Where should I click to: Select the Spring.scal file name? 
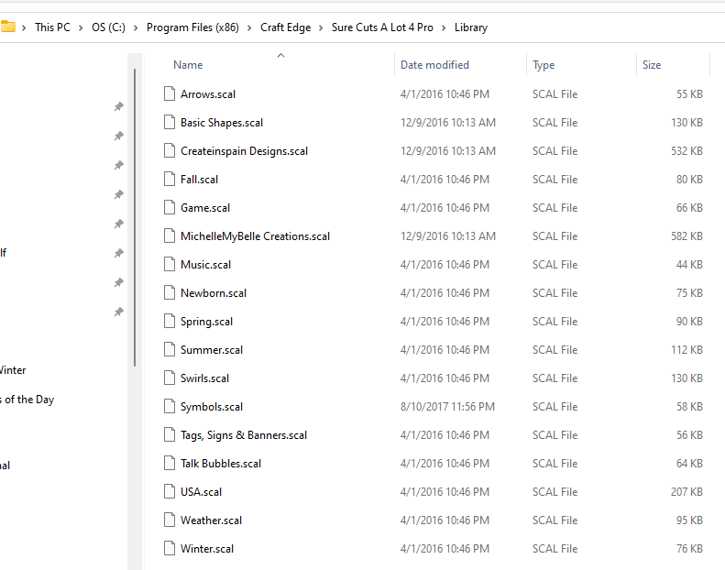(x=206, y=322)
